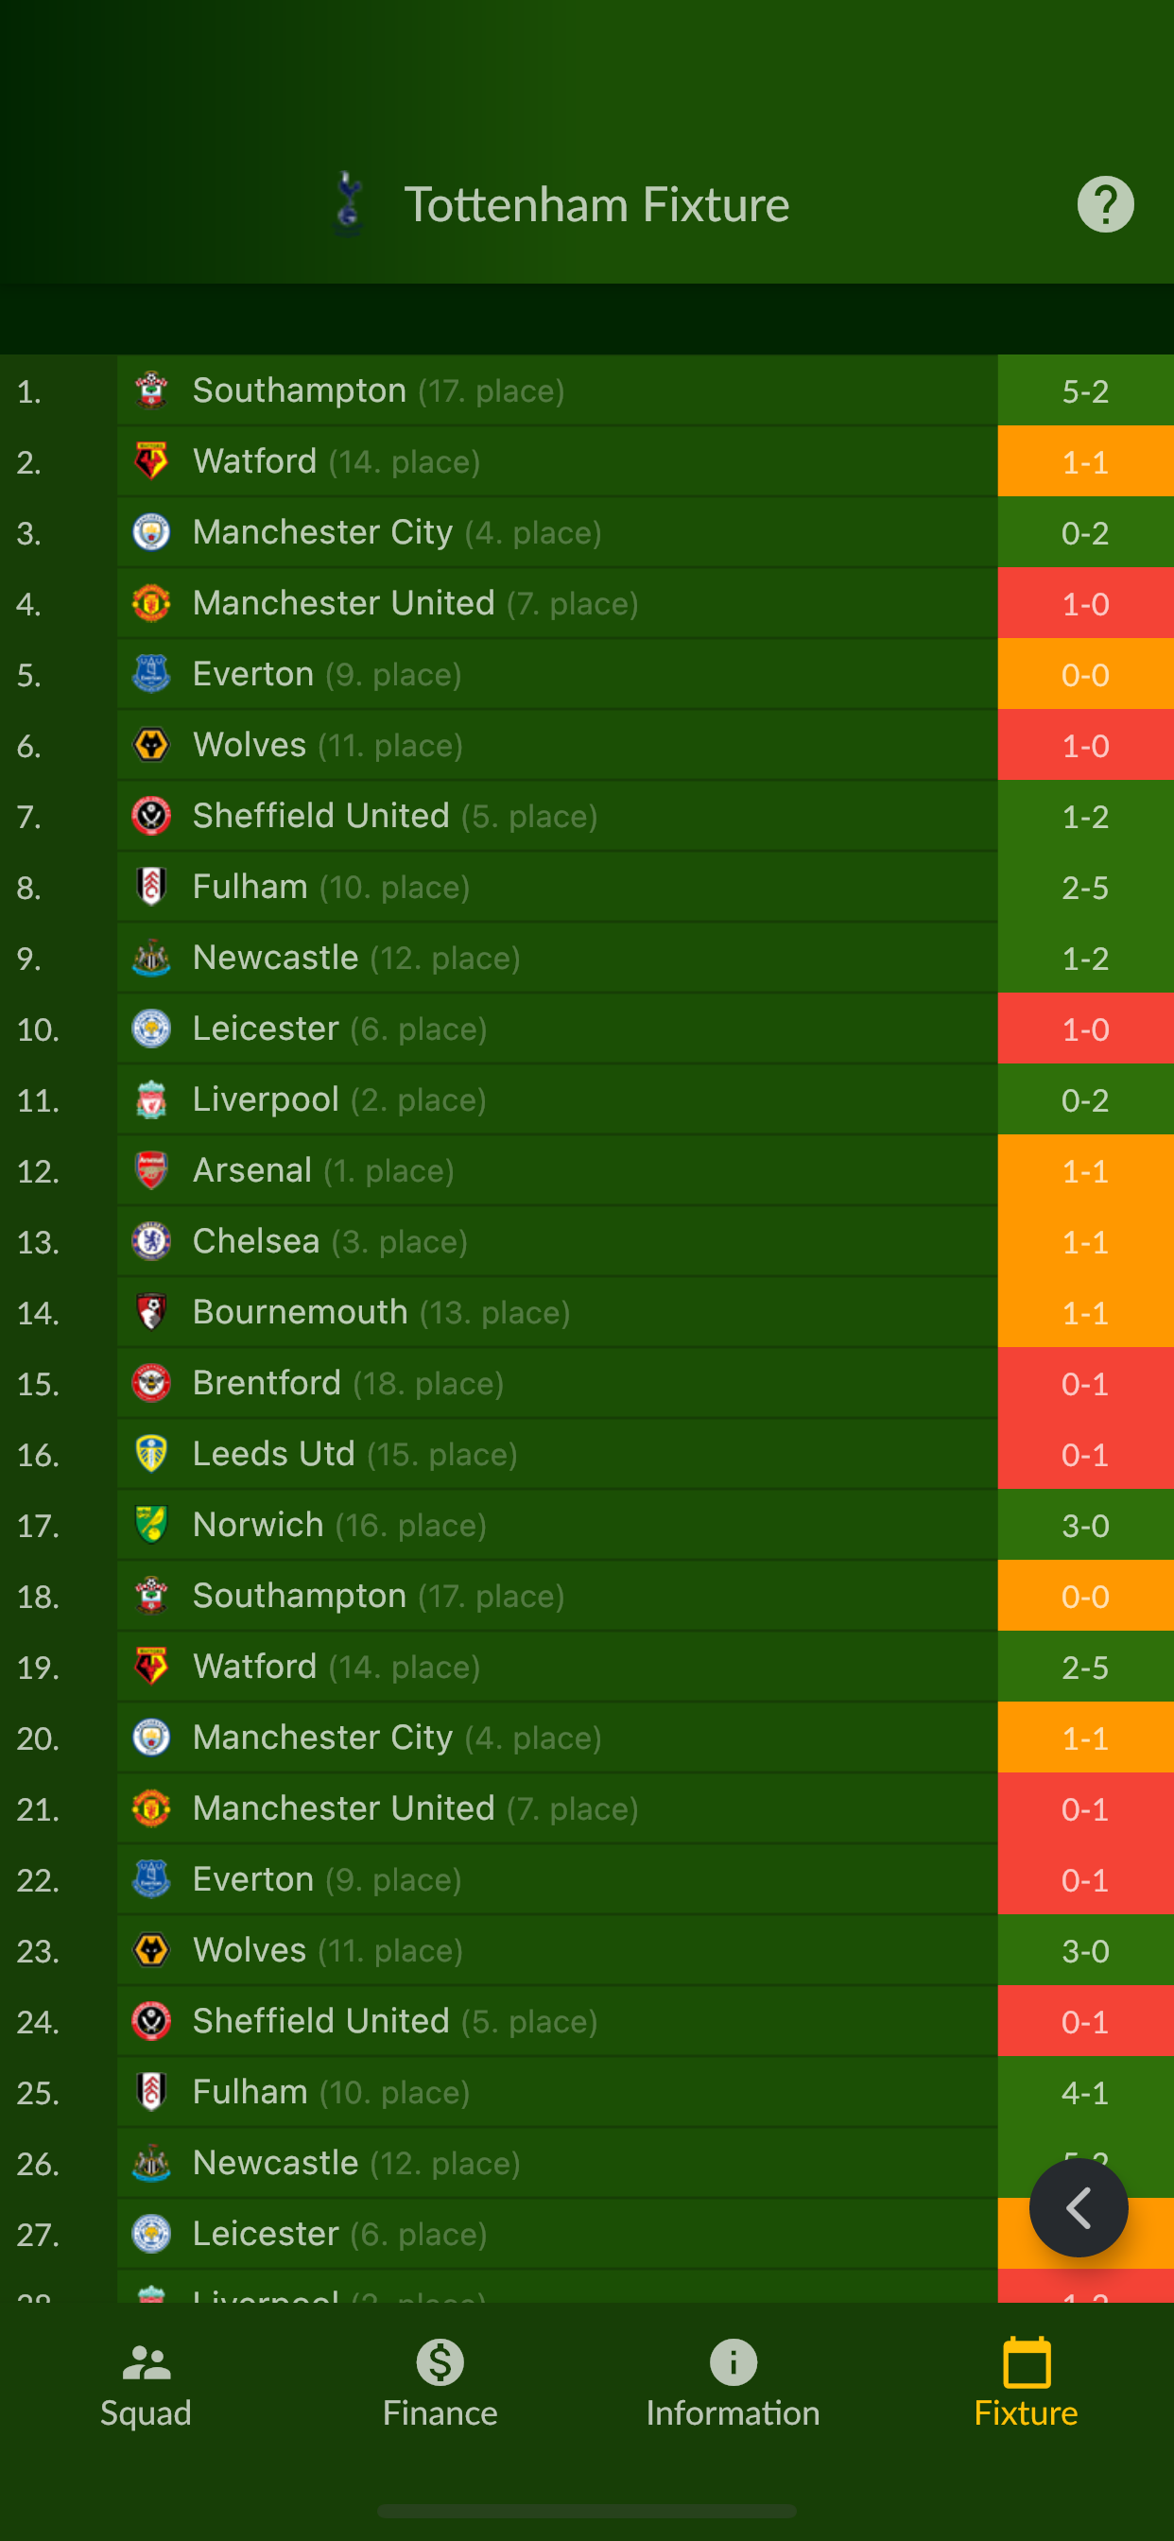Click the Chelsea badge in fixture 13
This screenshot has width=1174, height=2541.
tap(151, 1241)
